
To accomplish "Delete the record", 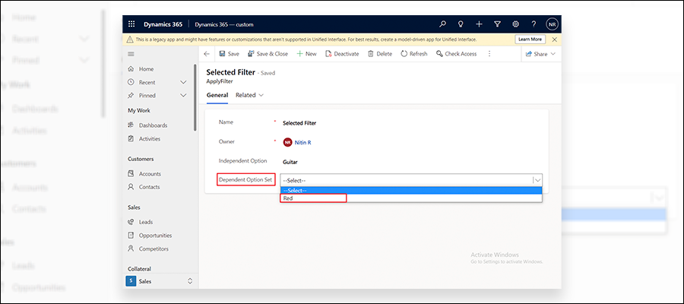I will point(380,54).
